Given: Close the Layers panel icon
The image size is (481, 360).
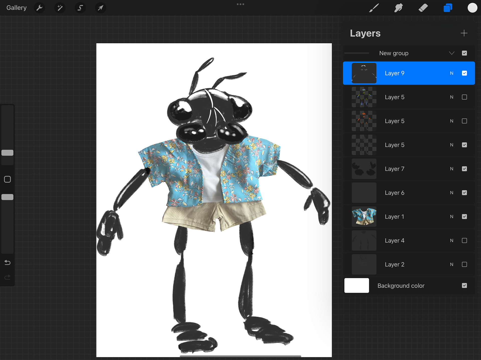Looking at the screenshot, I should pos(448,8).
